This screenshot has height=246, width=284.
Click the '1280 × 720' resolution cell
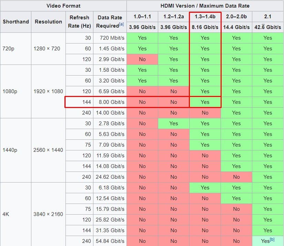point(48,49)
